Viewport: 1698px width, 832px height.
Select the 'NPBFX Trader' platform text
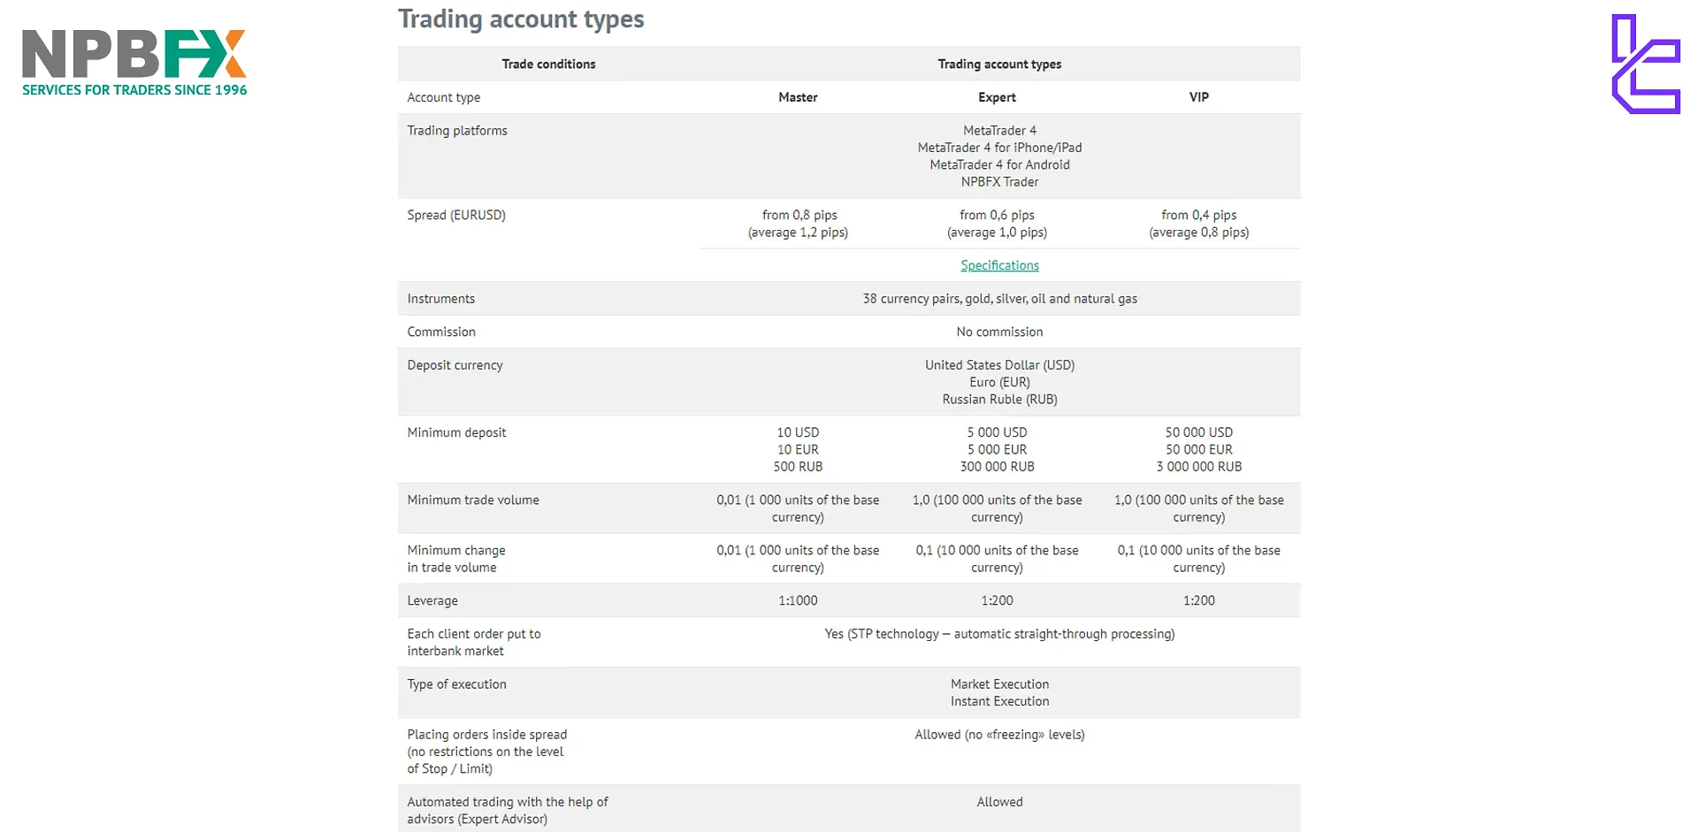coord(999,181)
